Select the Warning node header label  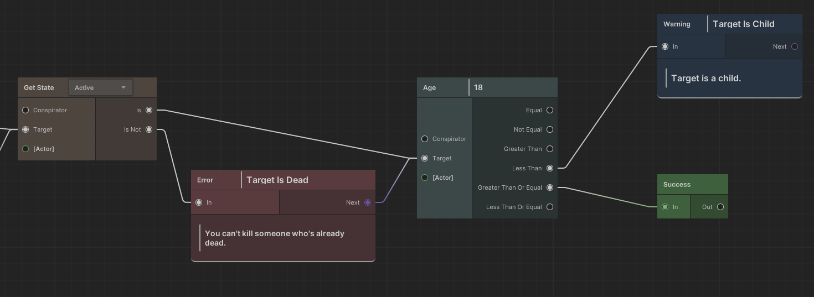(677, 24)
